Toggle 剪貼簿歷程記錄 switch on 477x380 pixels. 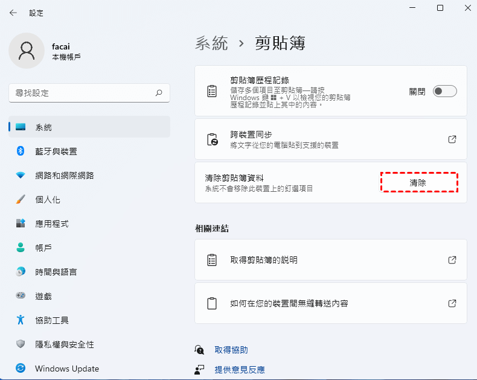tap(445, 91)
